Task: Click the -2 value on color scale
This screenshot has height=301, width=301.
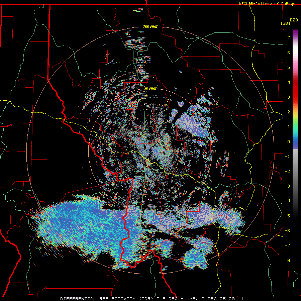Action: pos(287,172)
